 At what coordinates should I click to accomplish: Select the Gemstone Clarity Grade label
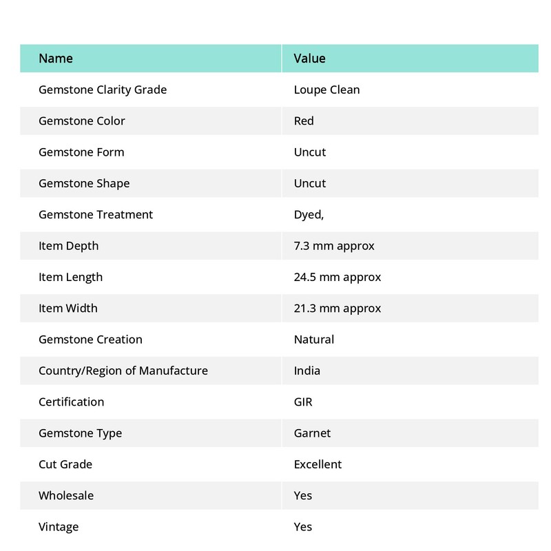tap(103, 90)
